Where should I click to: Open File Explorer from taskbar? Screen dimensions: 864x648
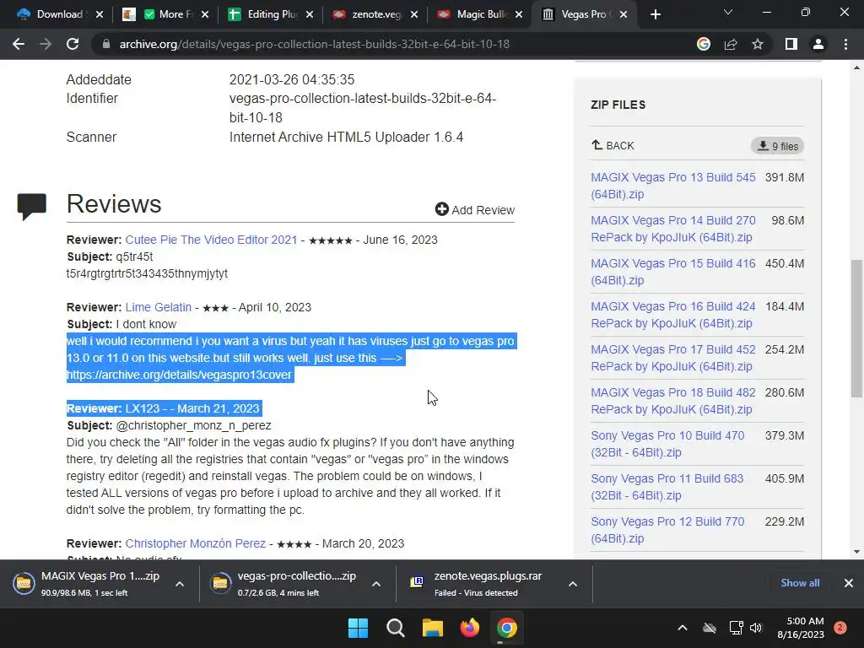433,628
